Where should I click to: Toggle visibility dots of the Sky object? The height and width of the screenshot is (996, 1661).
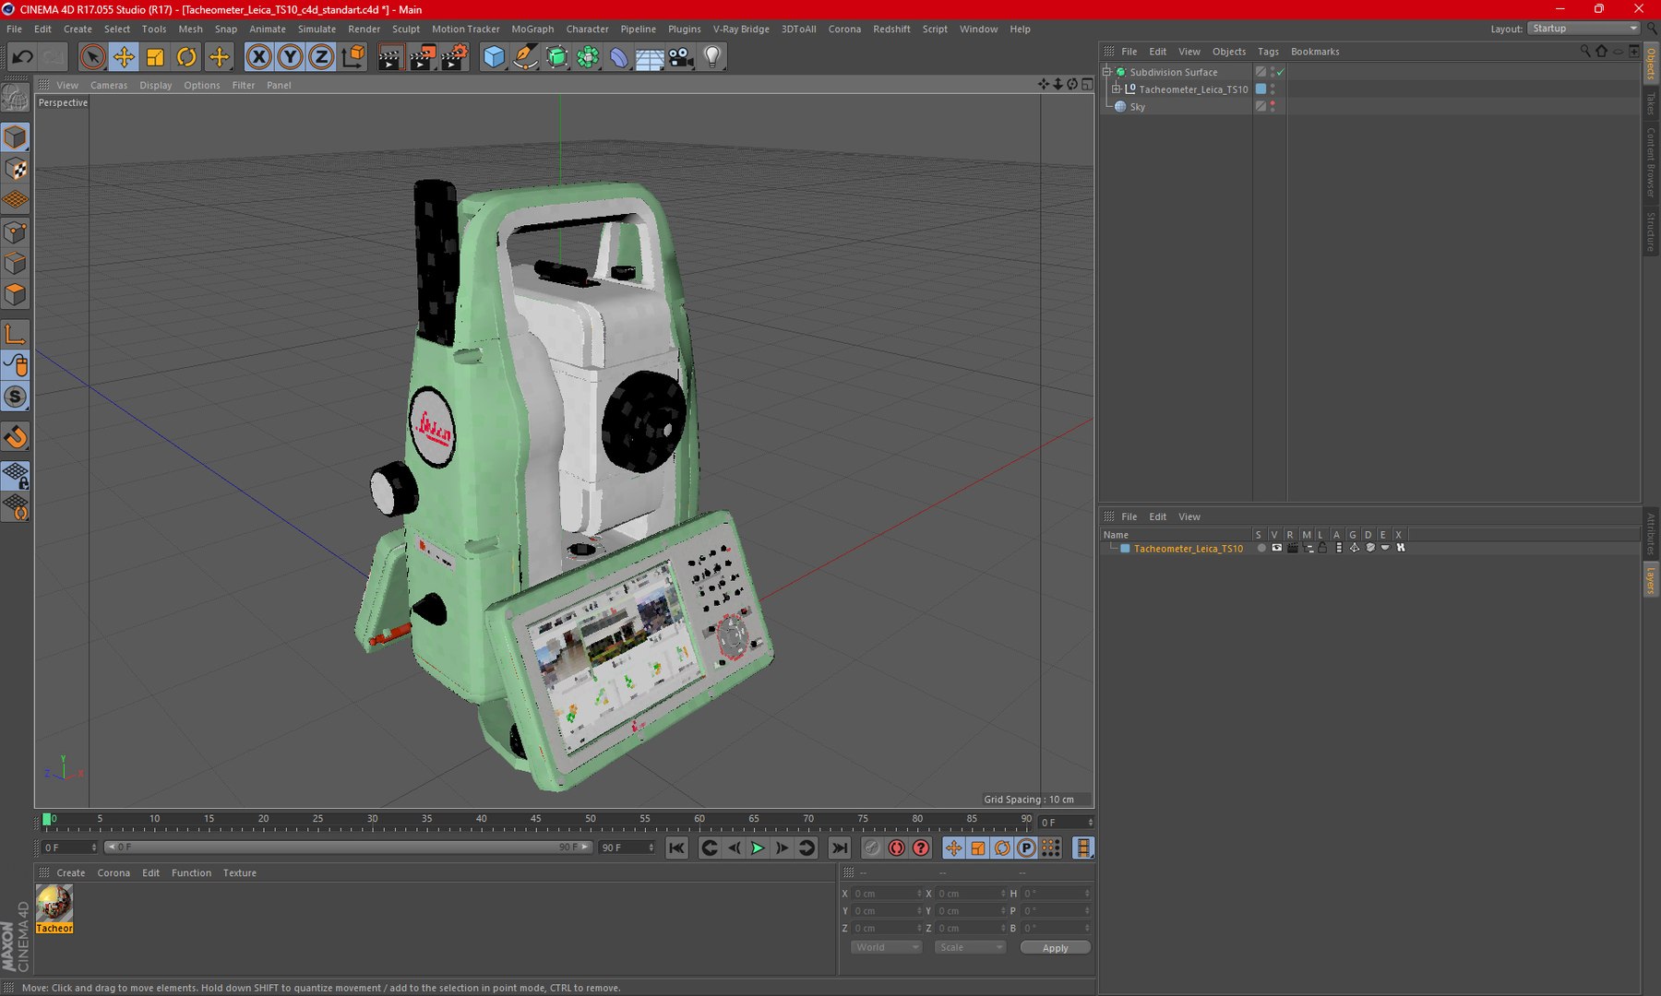1273,106
